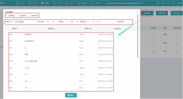The image size is (183, 99).
Task: Click the sort value field showing 6
Action: [x=153, y=51]
